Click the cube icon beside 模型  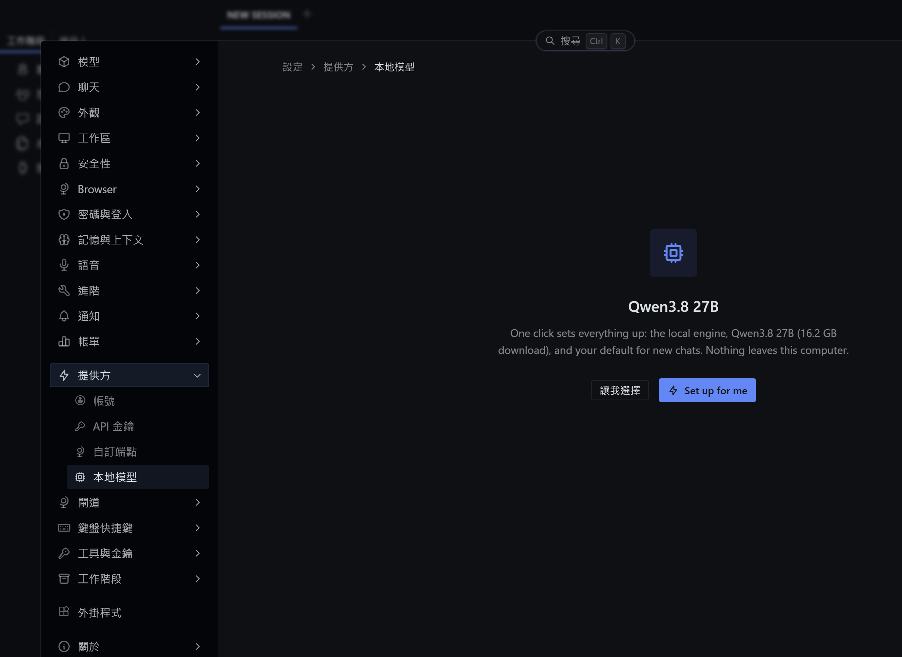tap(64, 62)
